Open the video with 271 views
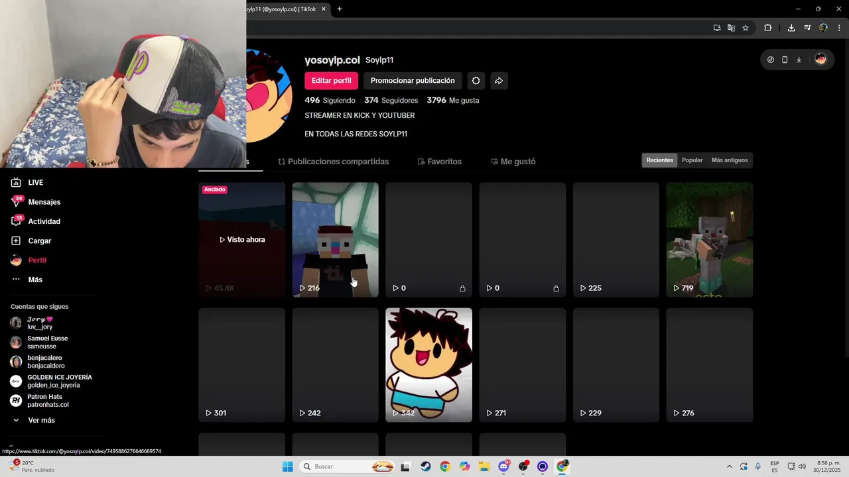849x477 pixels. [522, 365]
